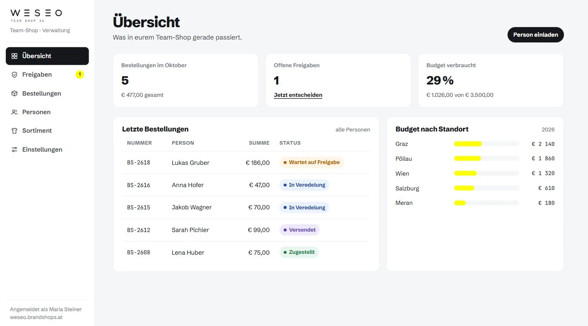This screenshot has width=588, height=326.
Task: Click the SUMME column header
Action: [259, 143]
